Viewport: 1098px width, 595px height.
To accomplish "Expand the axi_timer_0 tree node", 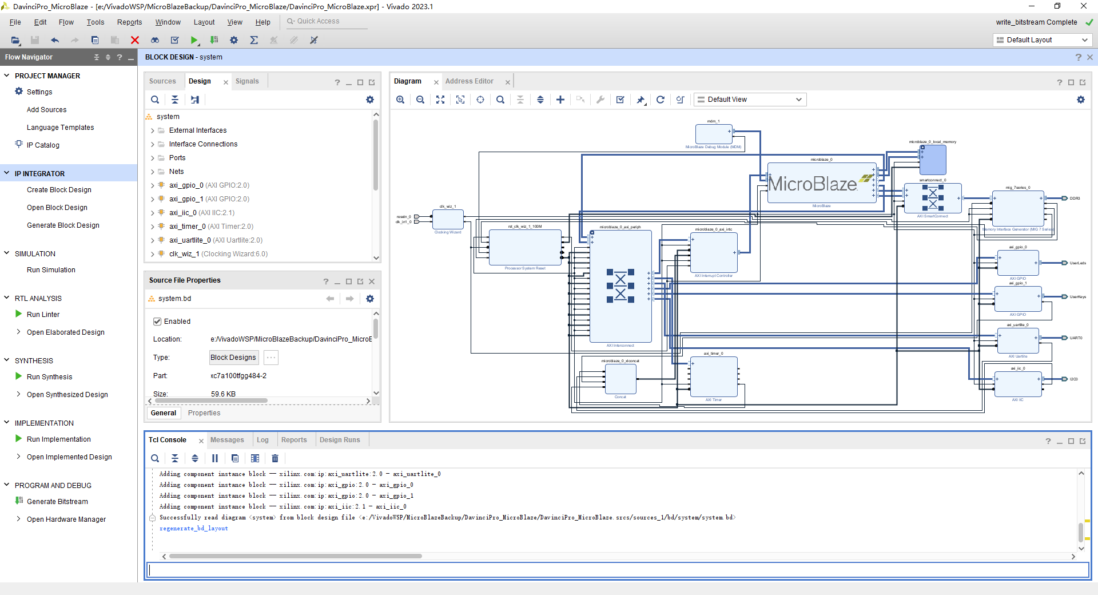I will point(153,227).
